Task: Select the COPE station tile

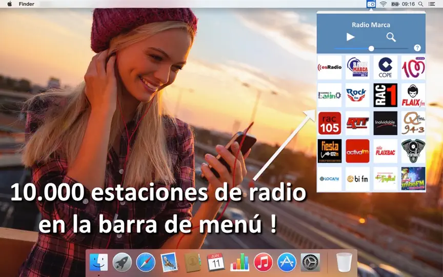Action: tap(385, 67)
